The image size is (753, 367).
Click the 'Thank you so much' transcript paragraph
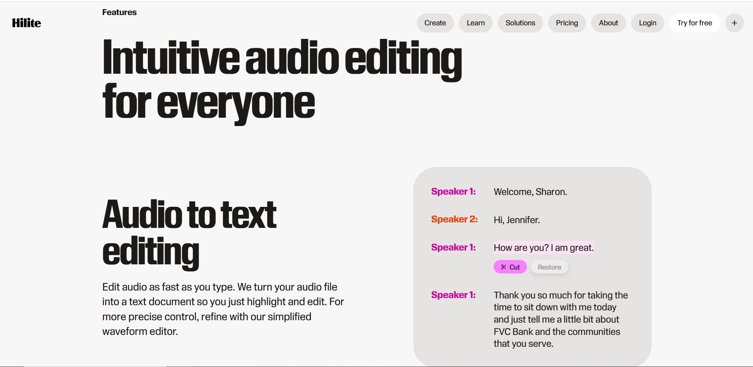pyautogui.click(x=561, y=319)
